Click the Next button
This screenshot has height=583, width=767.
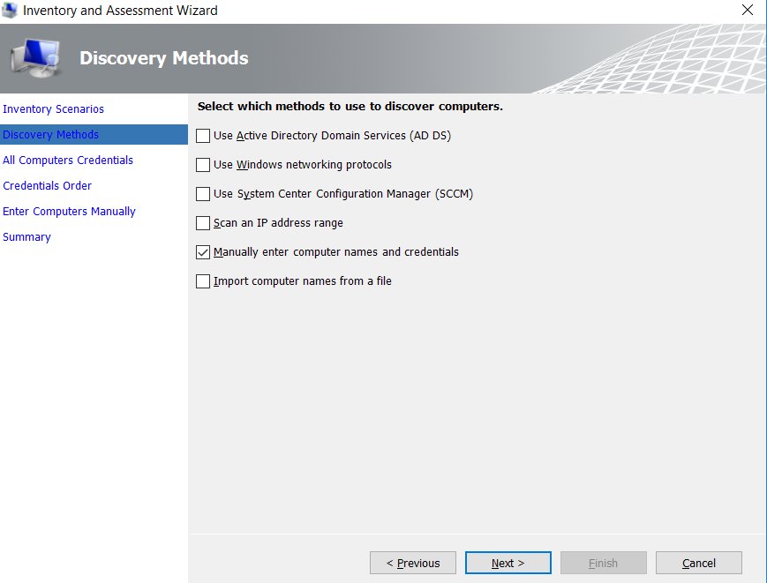click(x=508, y=563)
